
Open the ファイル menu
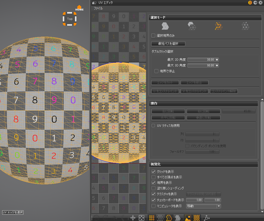pos(98,8)
